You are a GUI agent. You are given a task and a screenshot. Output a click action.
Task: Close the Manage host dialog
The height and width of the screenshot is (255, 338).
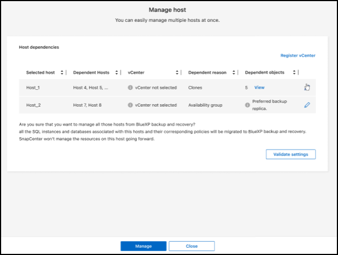192,246
